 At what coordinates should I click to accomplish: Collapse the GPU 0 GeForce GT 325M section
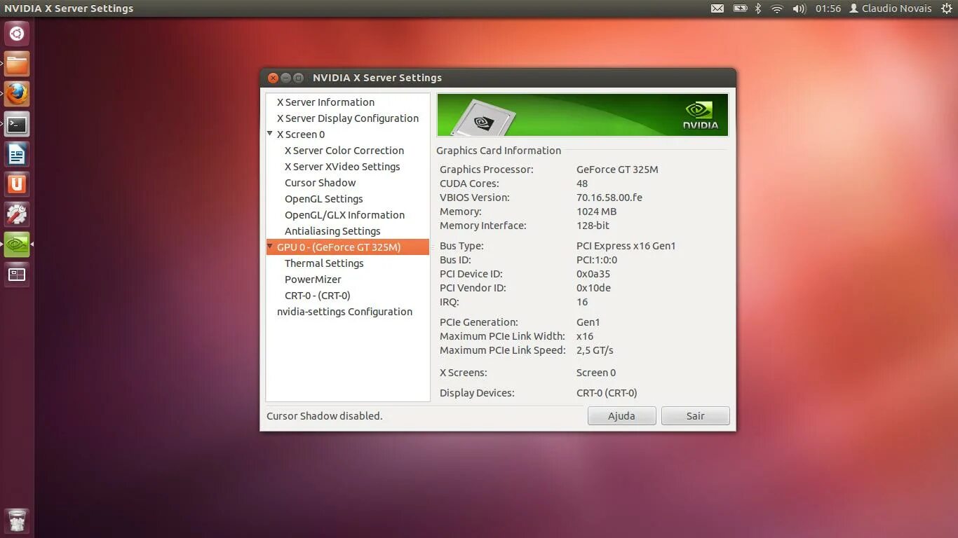coord(269,247)
